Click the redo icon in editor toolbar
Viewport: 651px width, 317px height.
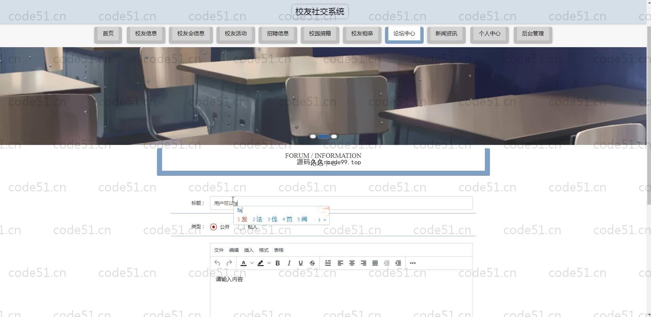[229, 263]
